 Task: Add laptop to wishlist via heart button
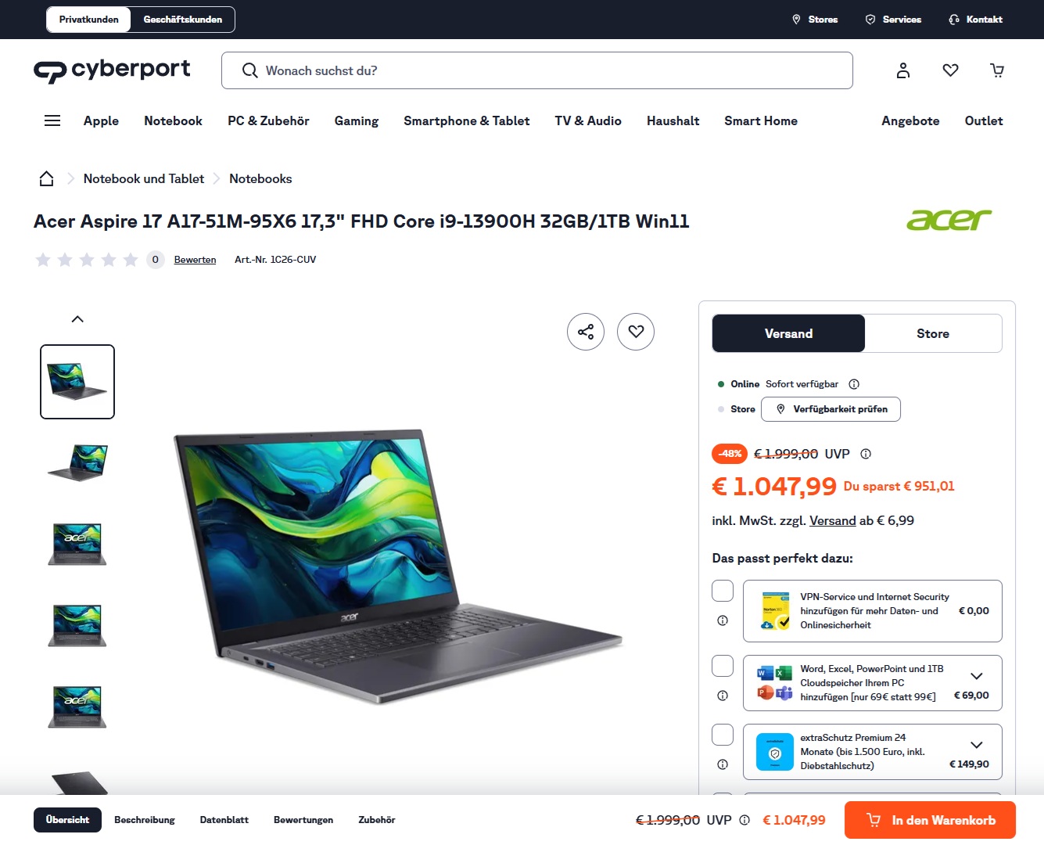[636, 332]
